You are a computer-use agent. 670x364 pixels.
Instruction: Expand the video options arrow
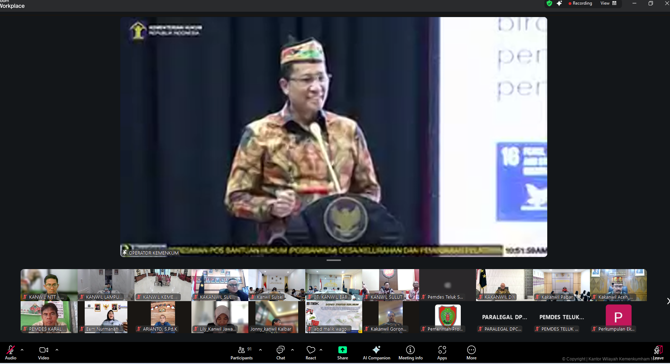click(57, 350)
